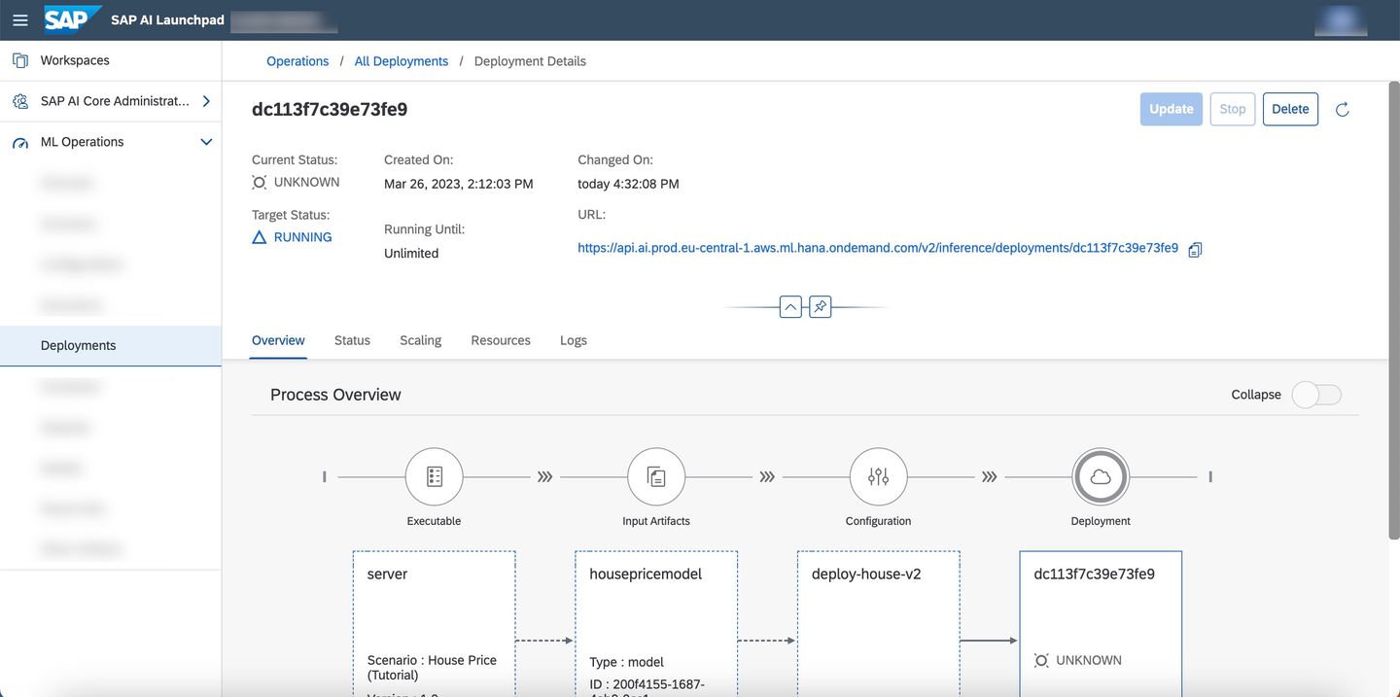Switch to the Overview tab
This screenshot has height=697, width=1400.
[278, 340]
